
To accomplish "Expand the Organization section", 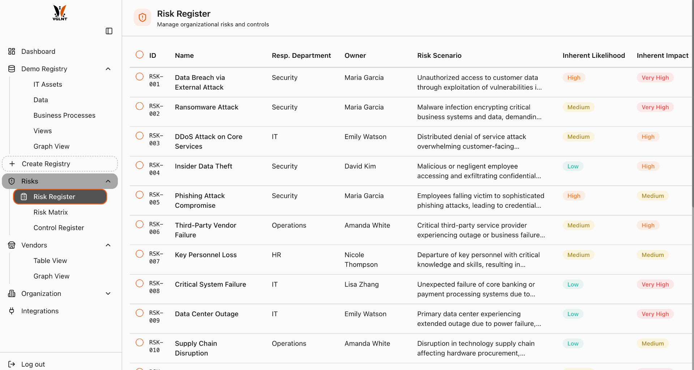I will click(x=108, y=293).
